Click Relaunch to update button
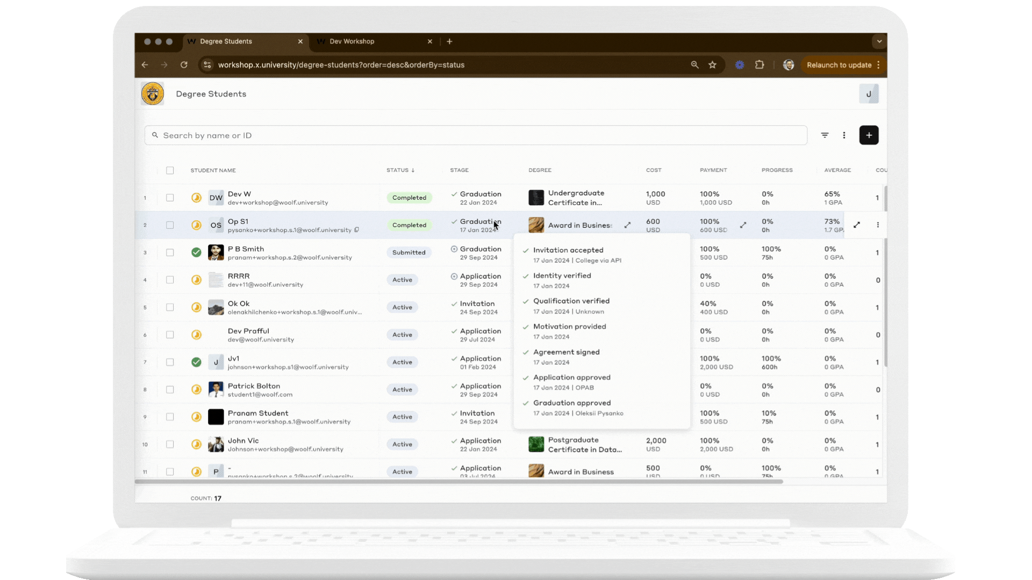This screenshot has width=1032, height=580. [838, 65]
